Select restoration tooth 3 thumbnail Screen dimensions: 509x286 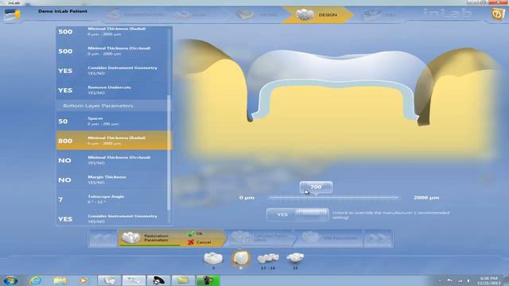click(213, 260)
